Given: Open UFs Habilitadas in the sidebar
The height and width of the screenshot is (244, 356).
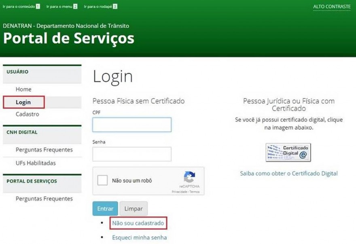Looking at the screenshot, I should (36, 163).
